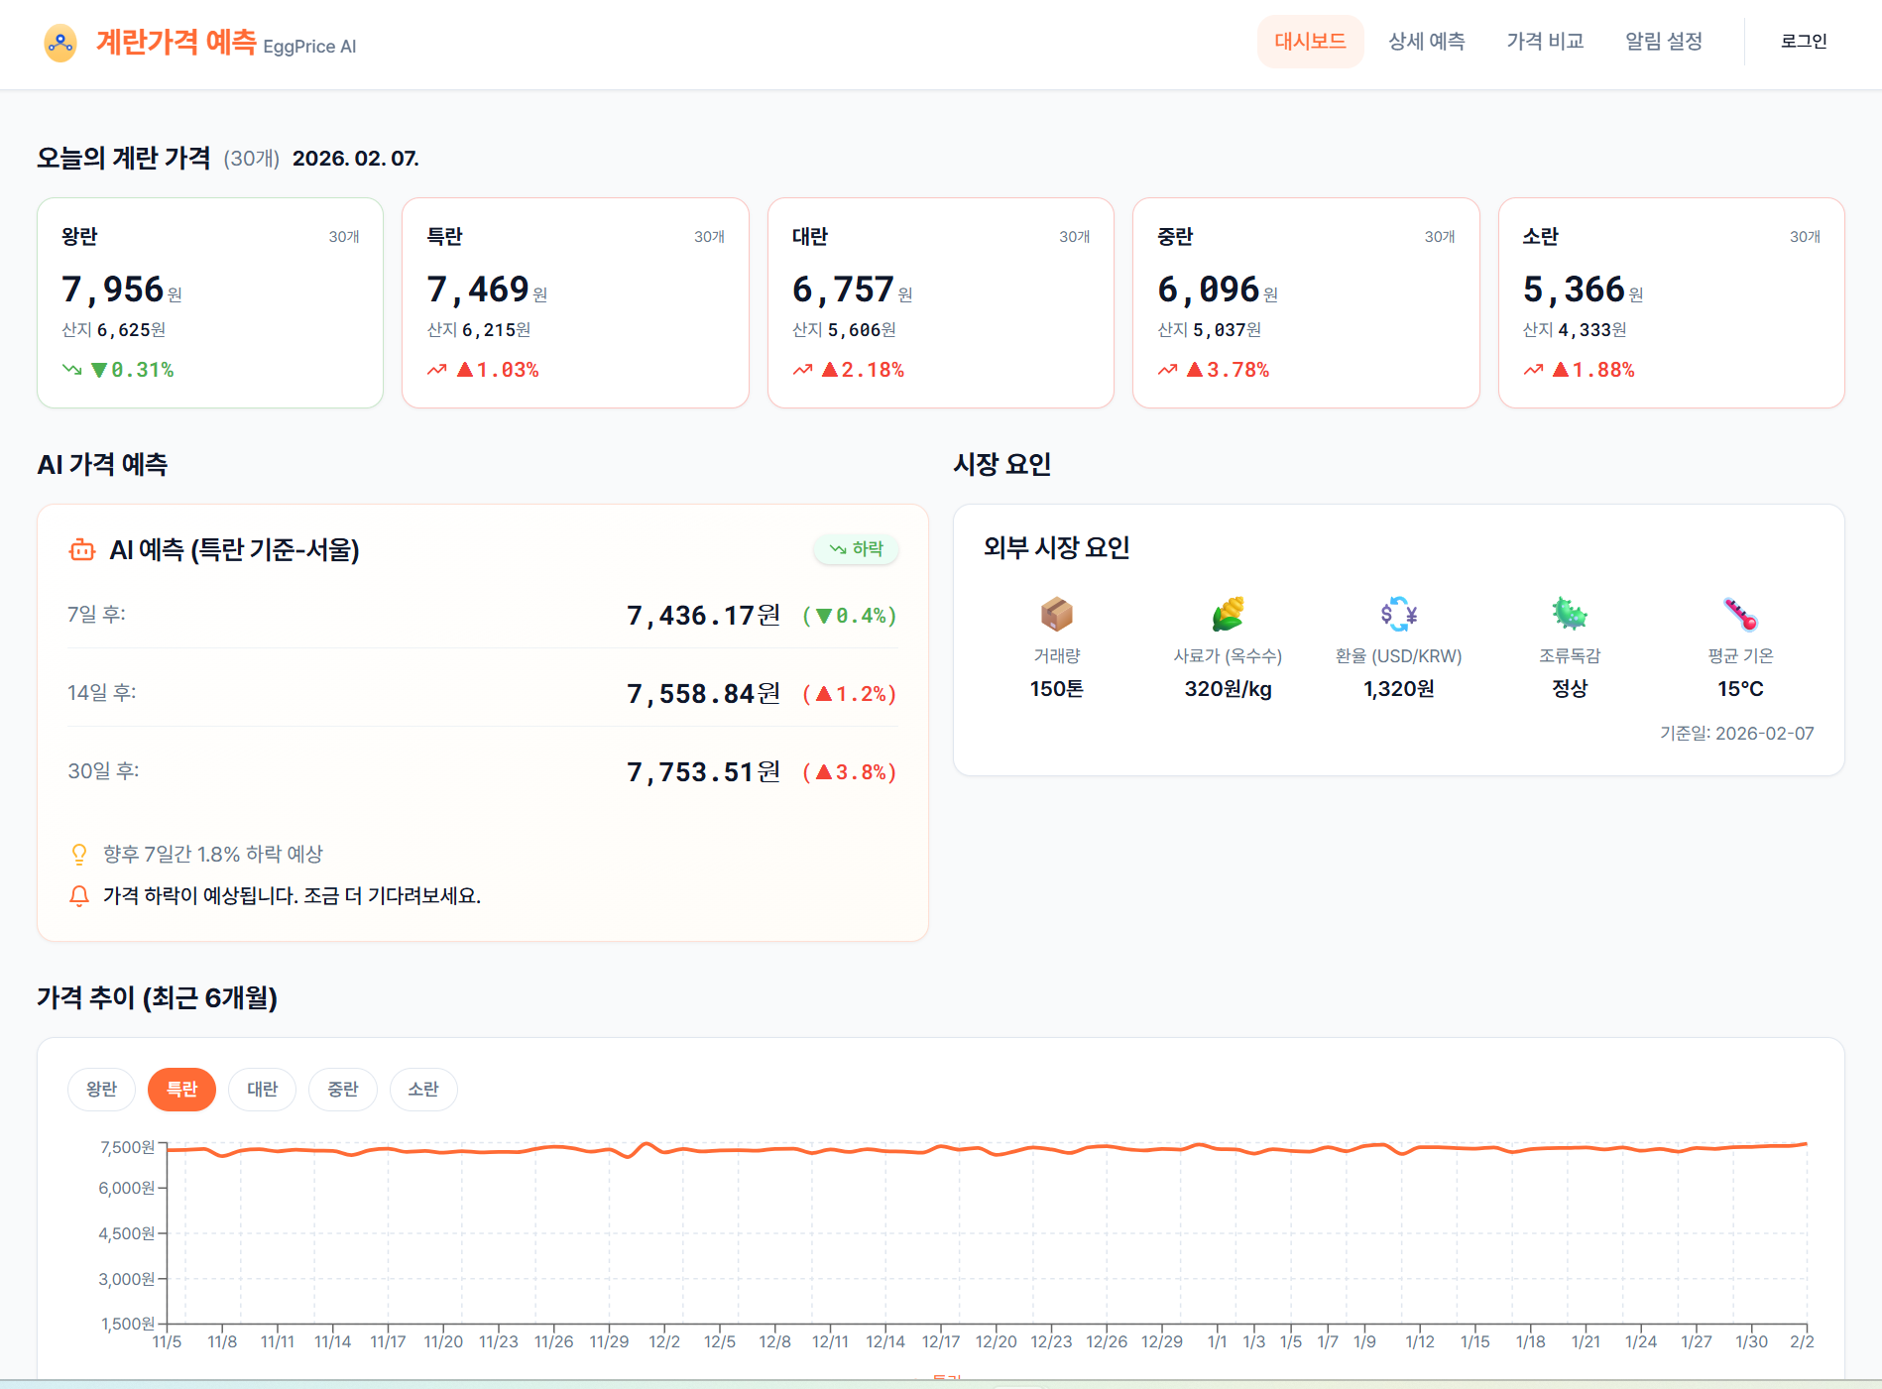
Task: Click the corn 사료가 icon
Action: [1228, 614]
